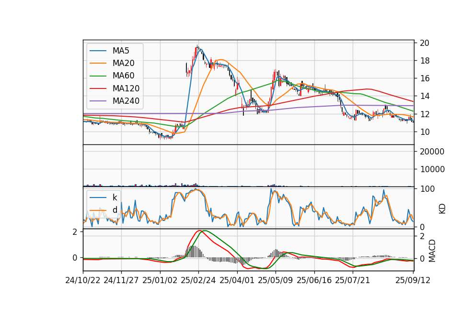Image resolution: width=460 pixels, height=330 pixels.
Task: Click the price axis value 20
Action: [425, 43]
